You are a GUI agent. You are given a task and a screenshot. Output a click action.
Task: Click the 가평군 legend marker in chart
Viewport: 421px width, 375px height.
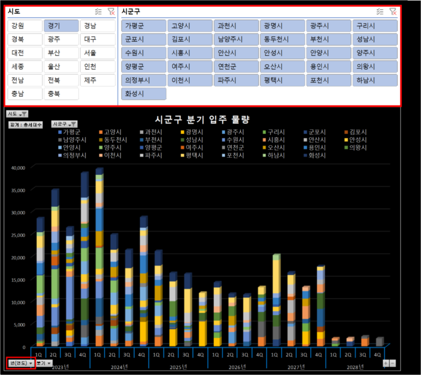[x=60, y=132]
